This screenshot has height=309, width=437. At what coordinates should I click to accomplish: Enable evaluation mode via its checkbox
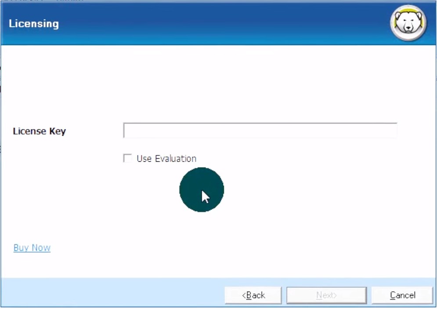pyautogui.click(x=128, y=158)
